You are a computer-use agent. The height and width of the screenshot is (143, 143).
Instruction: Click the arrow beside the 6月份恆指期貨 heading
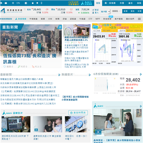click(x=141, y=74)
